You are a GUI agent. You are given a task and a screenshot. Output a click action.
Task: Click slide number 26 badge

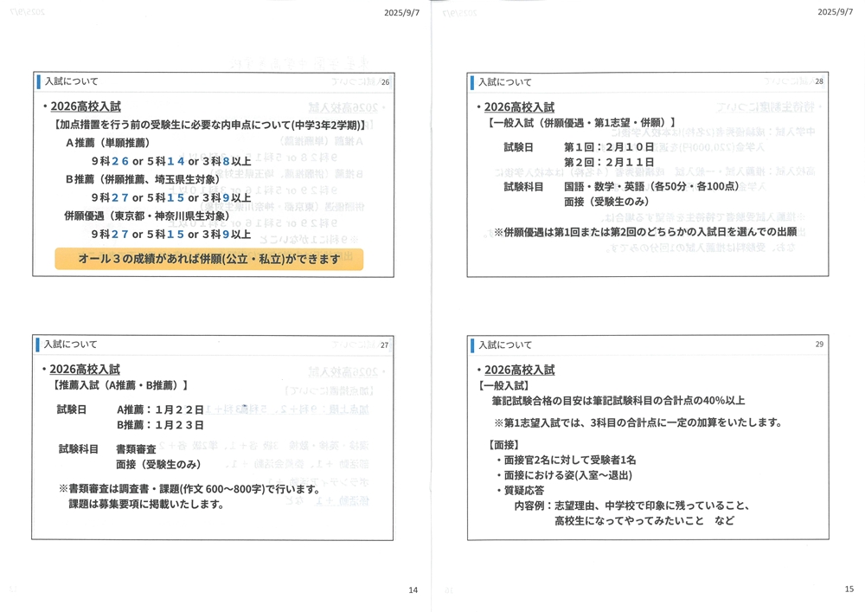385,83
